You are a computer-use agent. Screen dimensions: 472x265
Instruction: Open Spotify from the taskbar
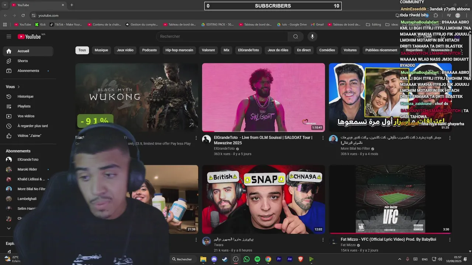pyautogui.click(x=257, y=259)
